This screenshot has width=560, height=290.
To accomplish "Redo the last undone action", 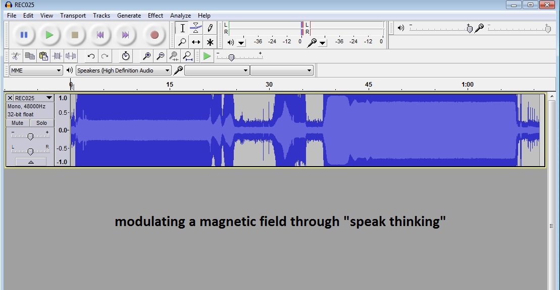I will coord(105,56).
